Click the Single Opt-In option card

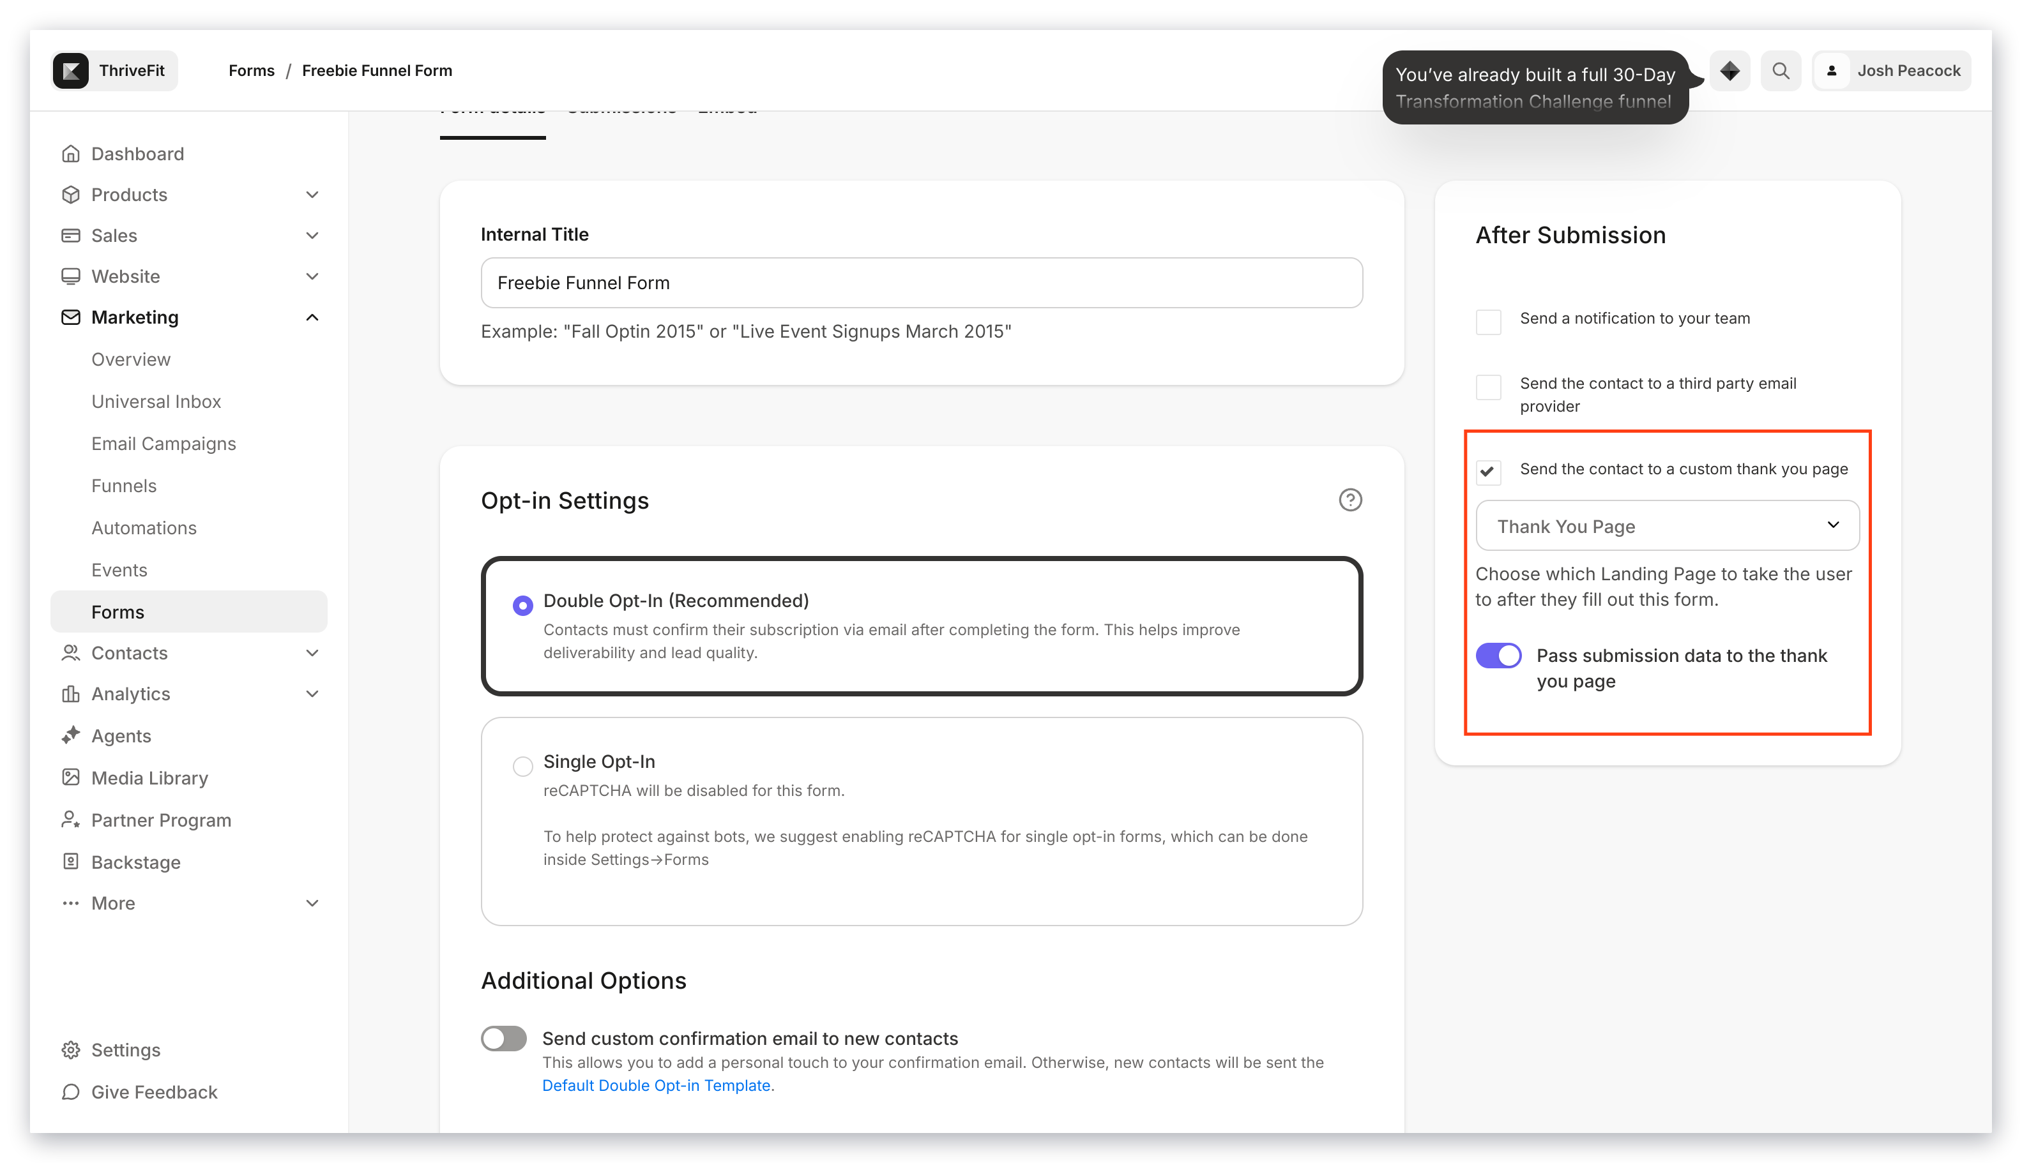(x=922, y=821)
